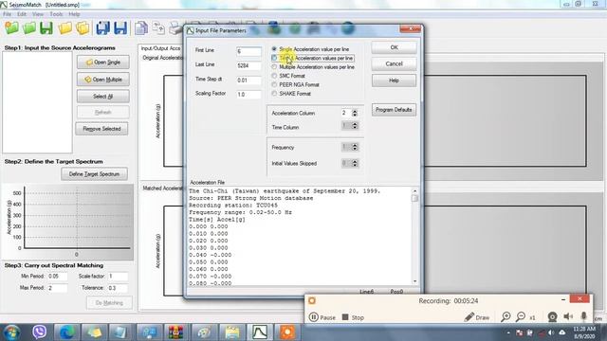
Task: Adjust the Initial Values Skipped spinner arrows
Action: point(355,163)
